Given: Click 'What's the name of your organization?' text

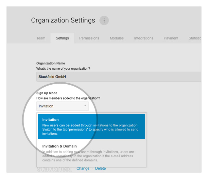Looking at the screenshot, I should [x=63, y=69].
